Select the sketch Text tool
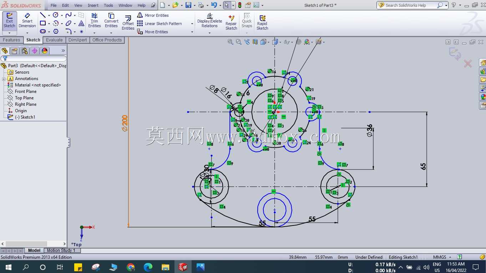Image resolution: width=486 pixels, height=273 pixels. [81, 23]
